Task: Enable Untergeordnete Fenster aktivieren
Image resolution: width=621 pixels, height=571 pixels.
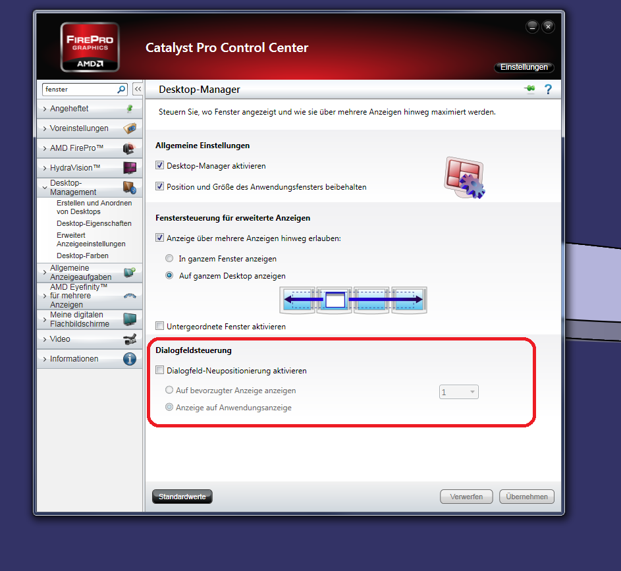Action: click(x=159, y=326)
